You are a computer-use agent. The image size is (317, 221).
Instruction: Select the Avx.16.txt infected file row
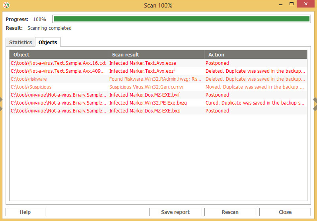(x=58, y=63)
